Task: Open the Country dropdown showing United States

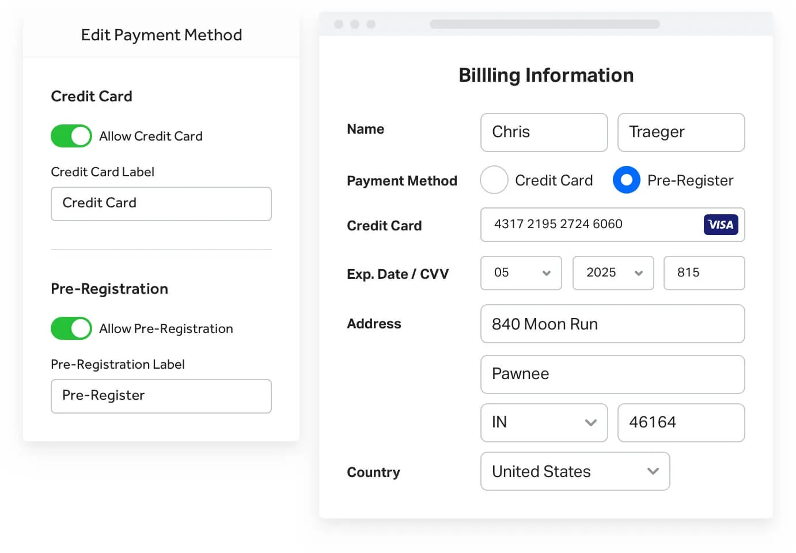Action: pyautogui.click(x=575, y=471)
